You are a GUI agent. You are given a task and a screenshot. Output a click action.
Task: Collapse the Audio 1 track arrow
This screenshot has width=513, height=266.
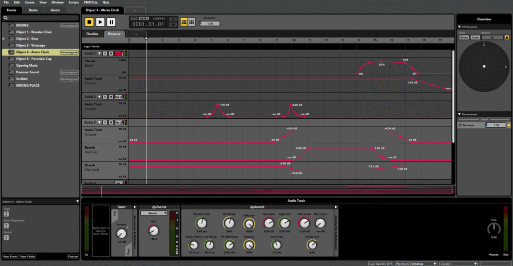coord(100,53)
